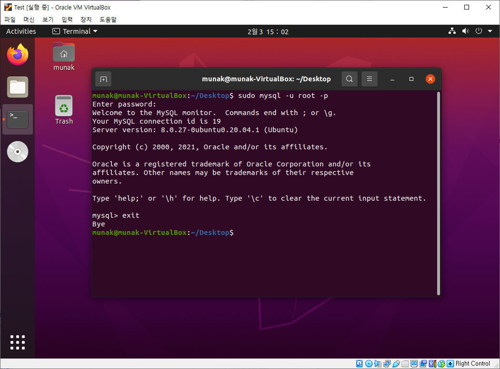The width and height of the screenshot is (500, 369).
Task: Click the network adapters status icon
Action: [387, 364]
